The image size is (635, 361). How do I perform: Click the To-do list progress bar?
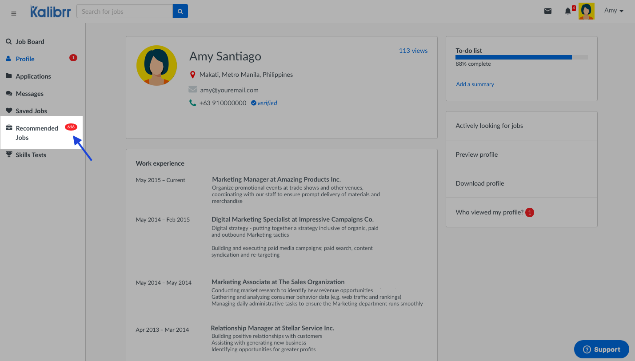(521, 57)
